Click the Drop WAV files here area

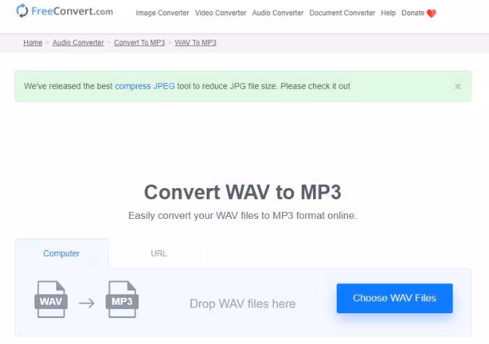pos(242,303)
